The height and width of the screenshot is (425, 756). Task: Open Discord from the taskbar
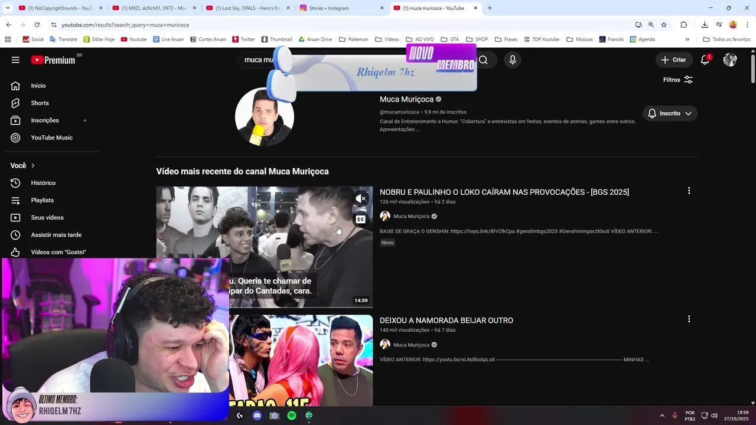coord(257,416)
